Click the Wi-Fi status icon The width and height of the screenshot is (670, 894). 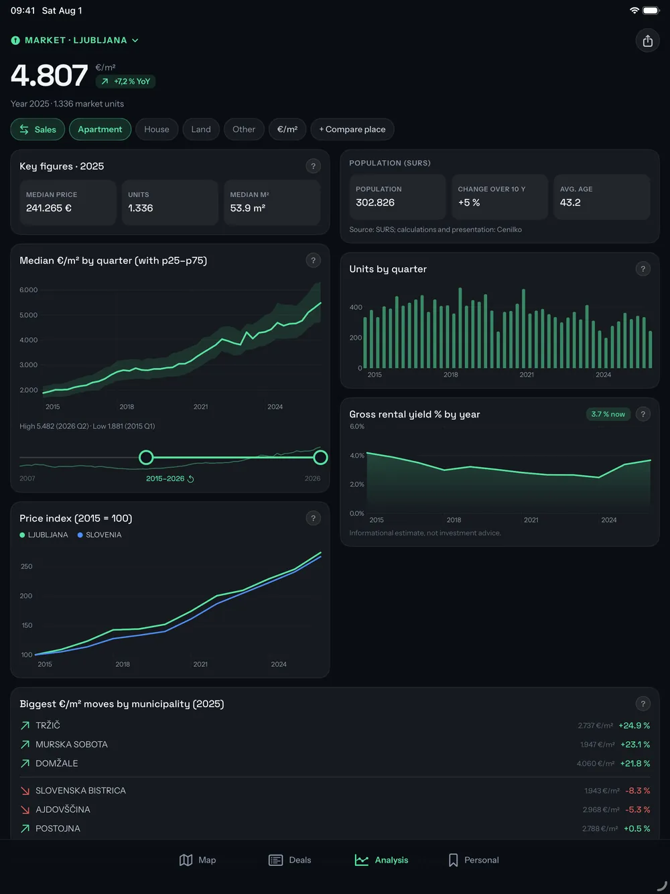coord(634,10)
